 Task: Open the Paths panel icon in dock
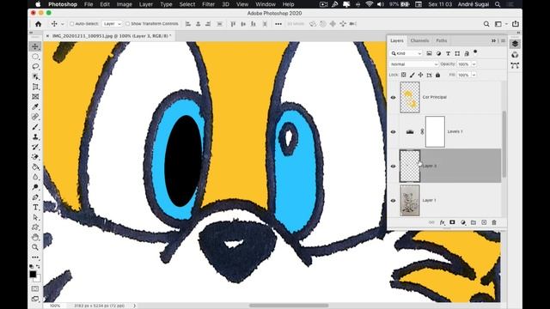coord(515,65)
